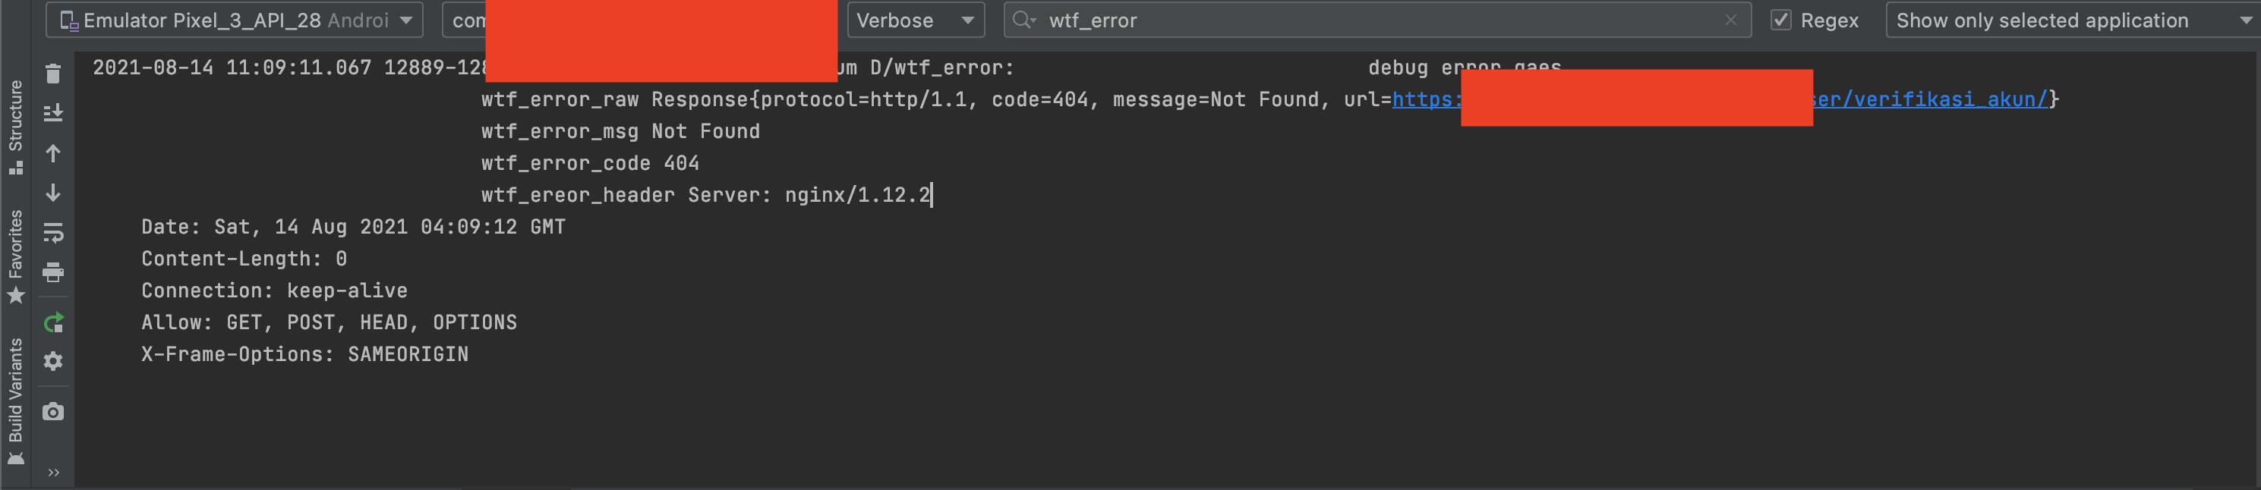Clear the wtf_error search text
Viewport: 2261px width, 490px height.
(x=1731, y=20)
